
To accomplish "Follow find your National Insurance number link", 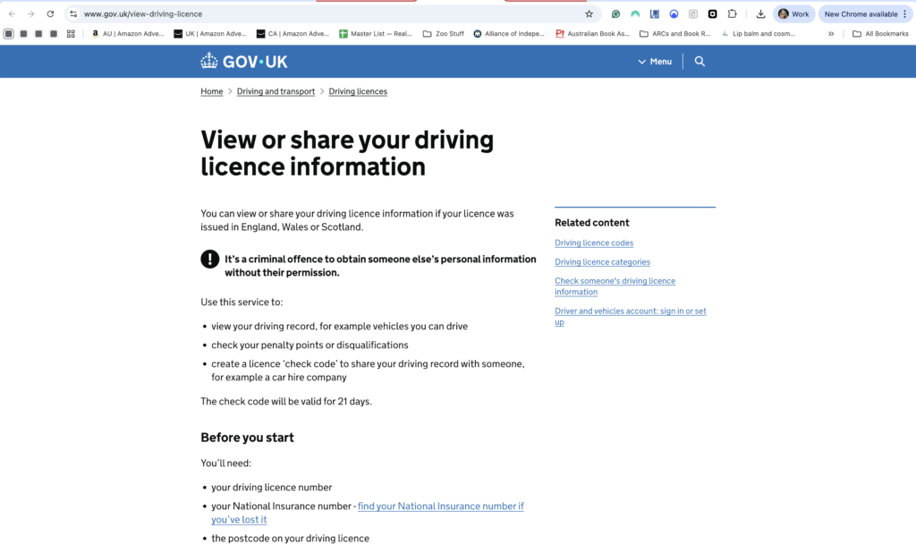I will [x=441, y=506].
